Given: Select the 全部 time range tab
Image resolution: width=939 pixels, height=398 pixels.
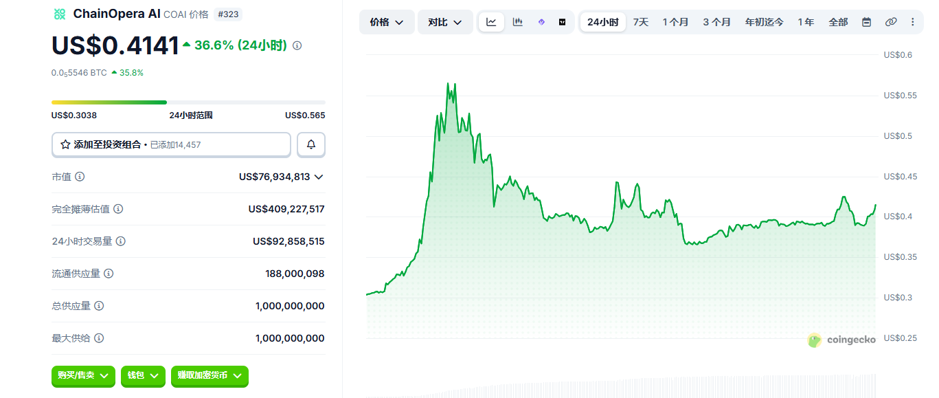Looking at the screenshot, I should [x=838, y=22].
